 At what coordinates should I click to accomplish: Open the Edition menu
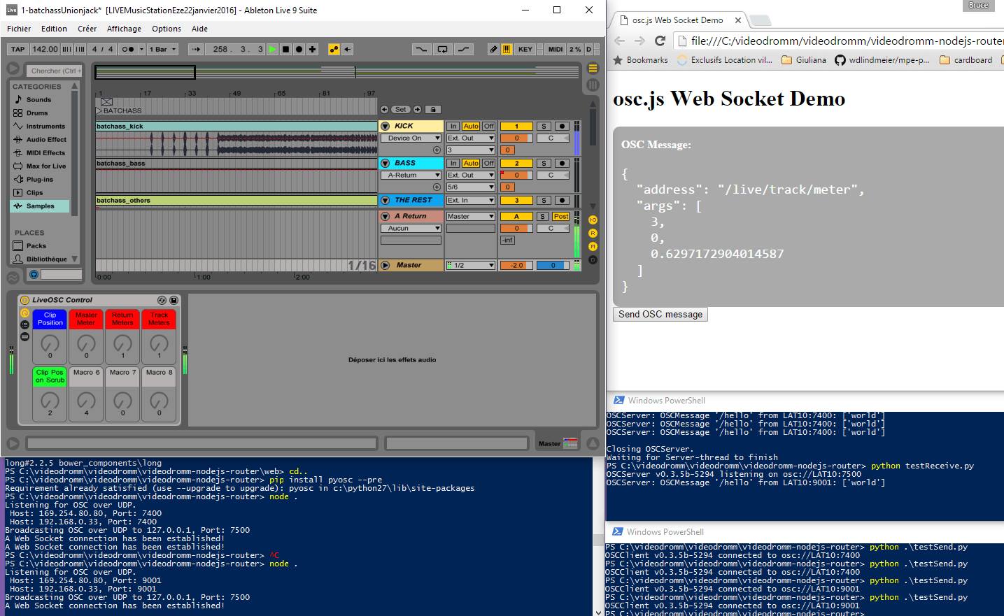click(54, 29)
